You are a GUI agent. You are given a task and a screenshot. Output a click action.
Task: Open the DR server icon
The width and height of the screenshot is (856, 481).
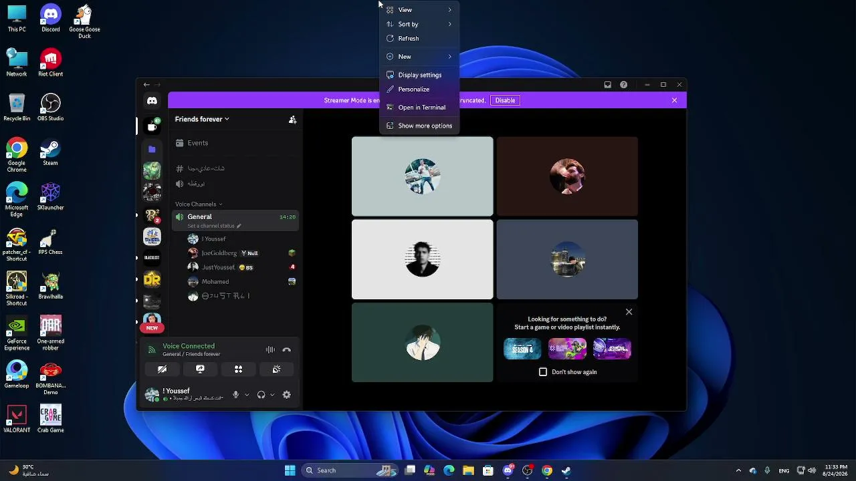(x=152, y=279)
